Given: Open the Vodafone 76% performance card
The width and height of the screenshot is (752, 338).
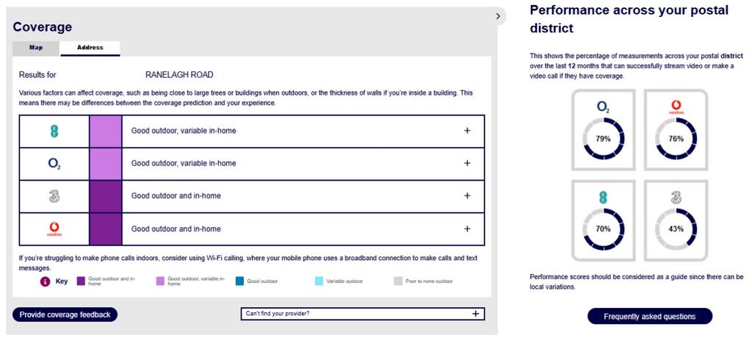Looking at the screenshot, I should pyautogui.click(x=676, y=129).
